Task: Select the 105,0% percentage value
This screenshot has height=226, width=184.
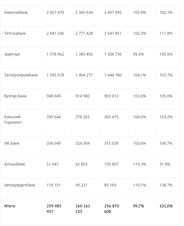Action: [x=166, y=96]
